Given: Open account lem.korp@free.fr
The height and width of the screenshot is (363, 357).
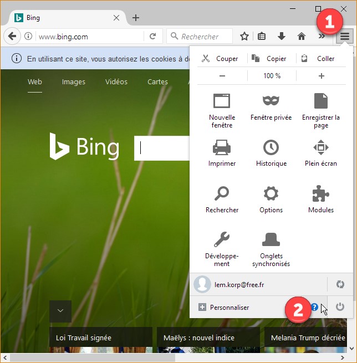Looking at the screenshot, I should [258, 284].
